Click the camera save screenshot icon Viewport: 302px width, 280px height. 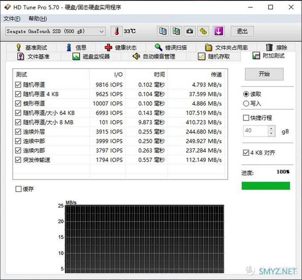[x=190, y=31]
